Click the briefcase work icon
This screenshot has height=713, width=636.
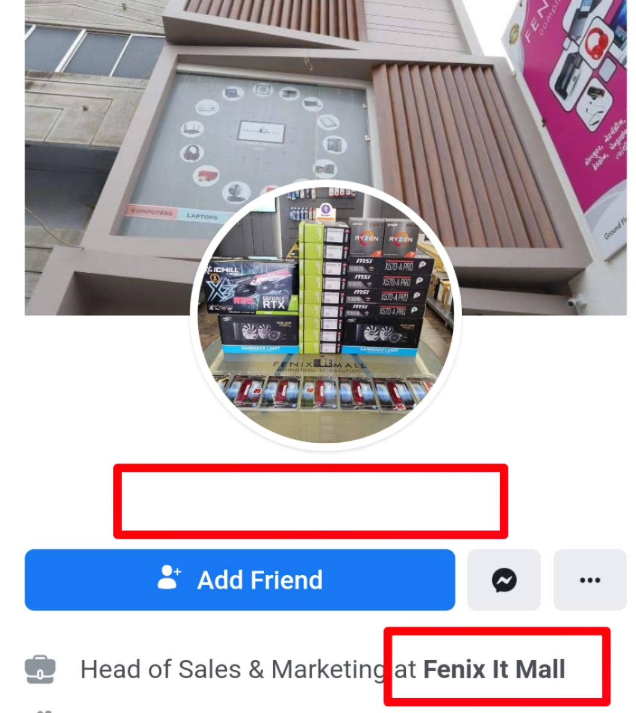tap(40, 670)
